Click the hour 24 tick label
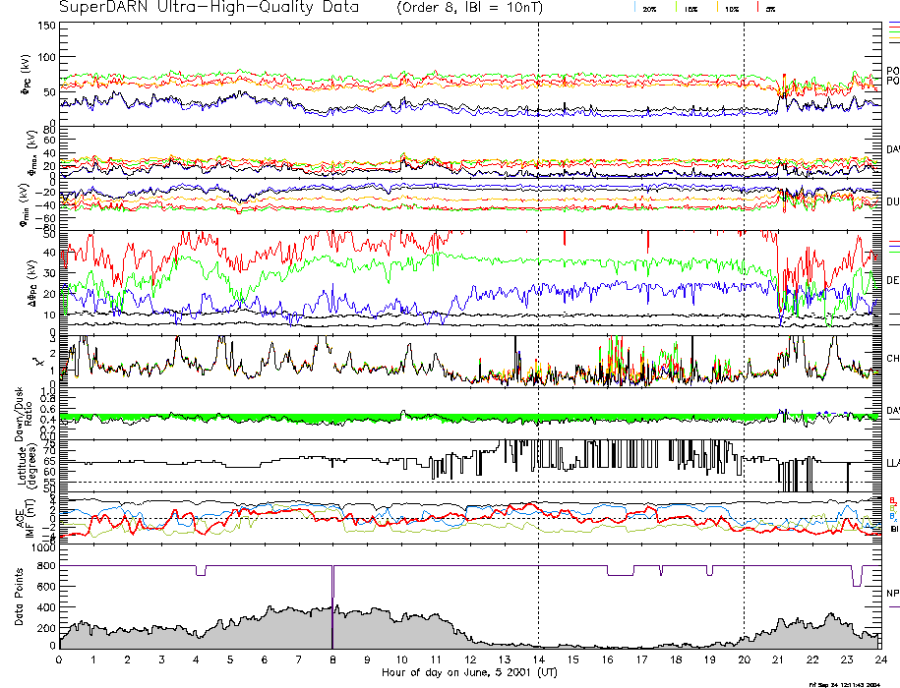 879,660
